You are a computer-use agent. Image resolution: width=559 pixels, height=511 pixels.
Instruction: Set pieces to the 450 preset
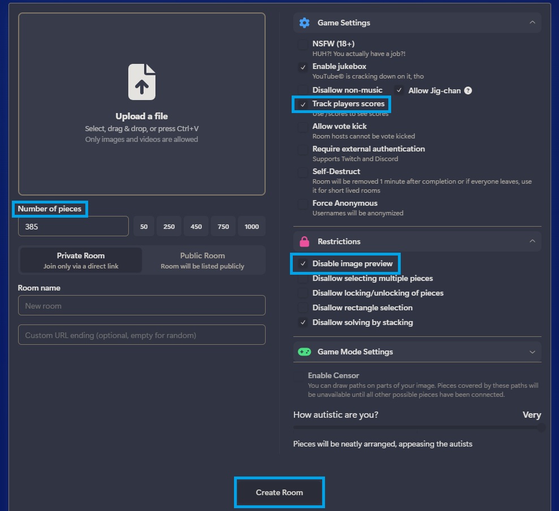(x=196, y=227)
